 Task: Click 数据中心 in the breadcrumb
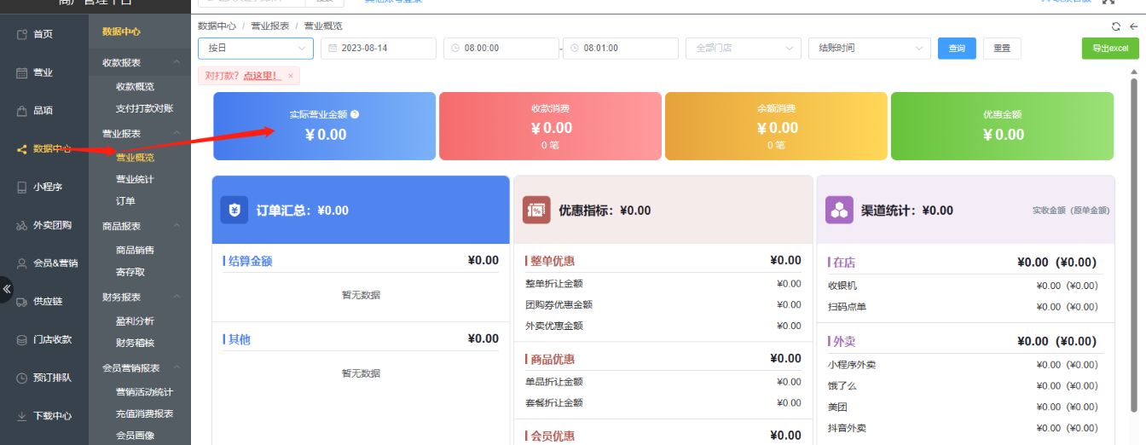pyautogui.click(x=217, y=26)
